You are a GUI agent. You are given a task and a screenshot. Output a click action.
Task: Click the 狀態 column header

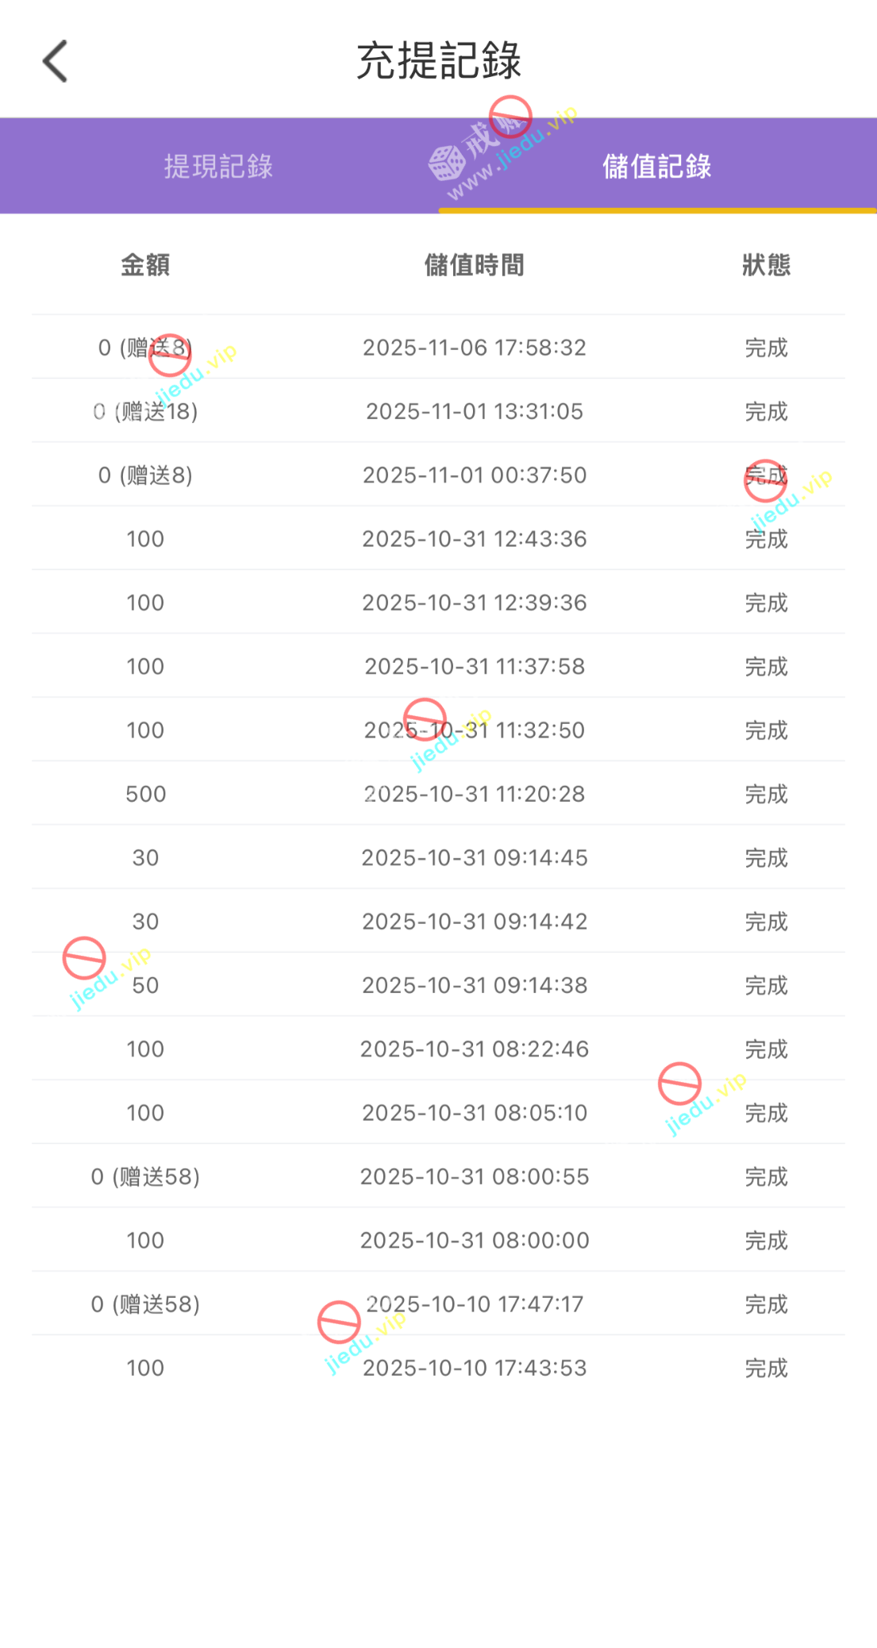click(766, 265)
